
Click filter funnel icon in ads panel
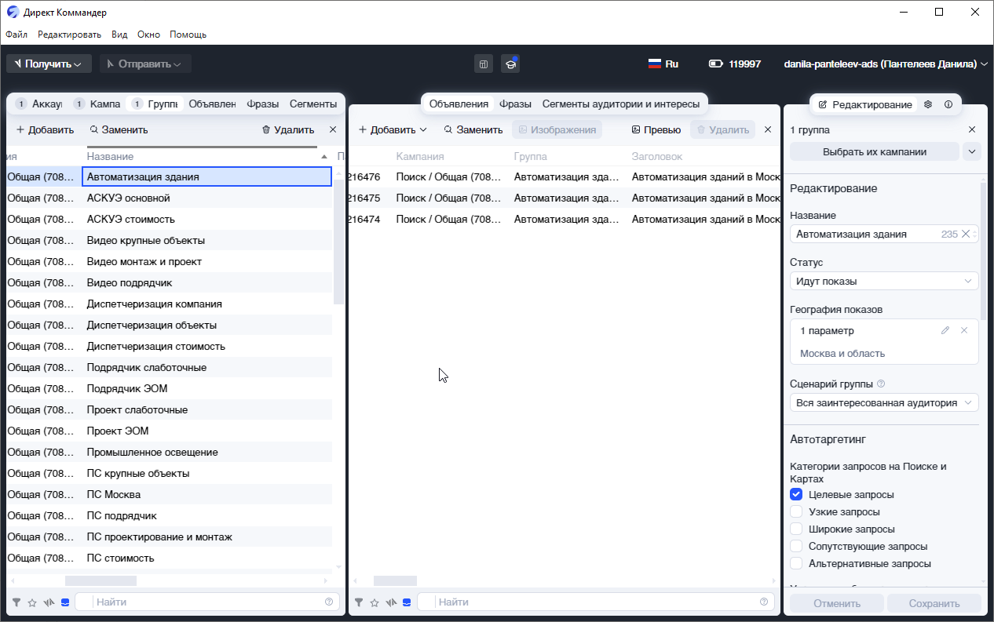click(x=359, y=602)
